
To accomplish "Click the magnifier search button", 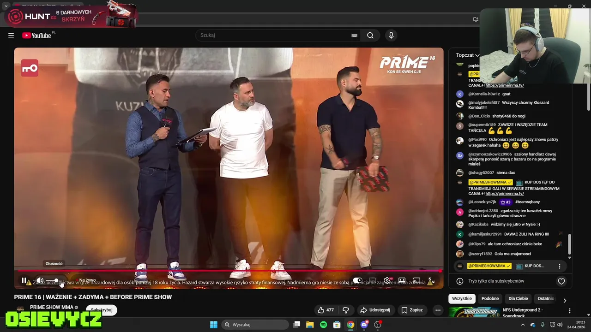I will (370, 36).
